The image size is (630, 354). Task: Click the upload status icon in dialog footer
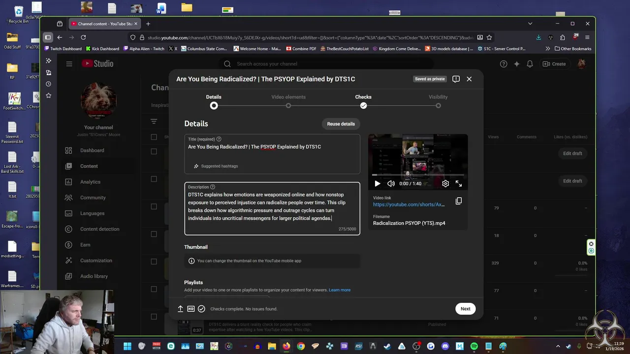[x=180, y=309]
